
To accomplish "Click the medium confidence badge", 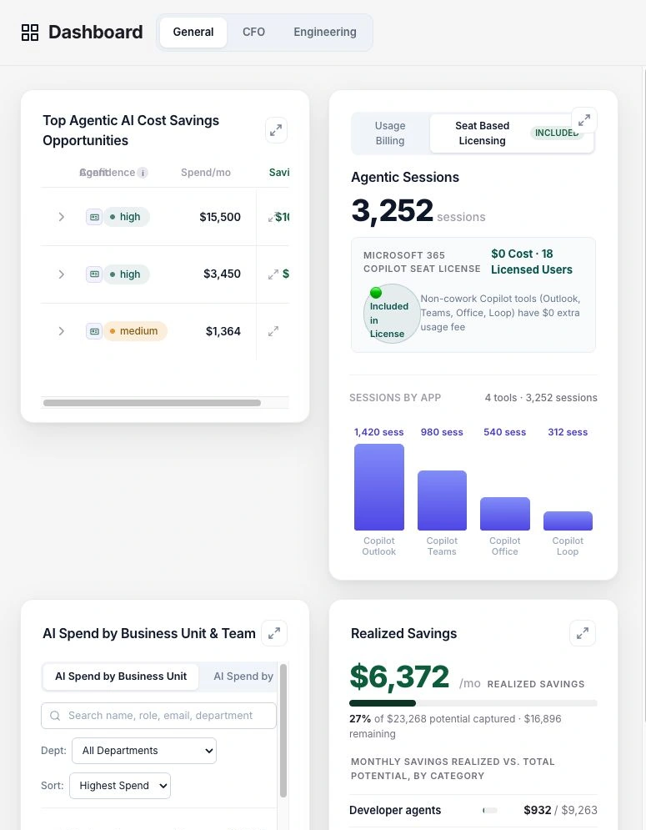I will (x=135, y=331).
